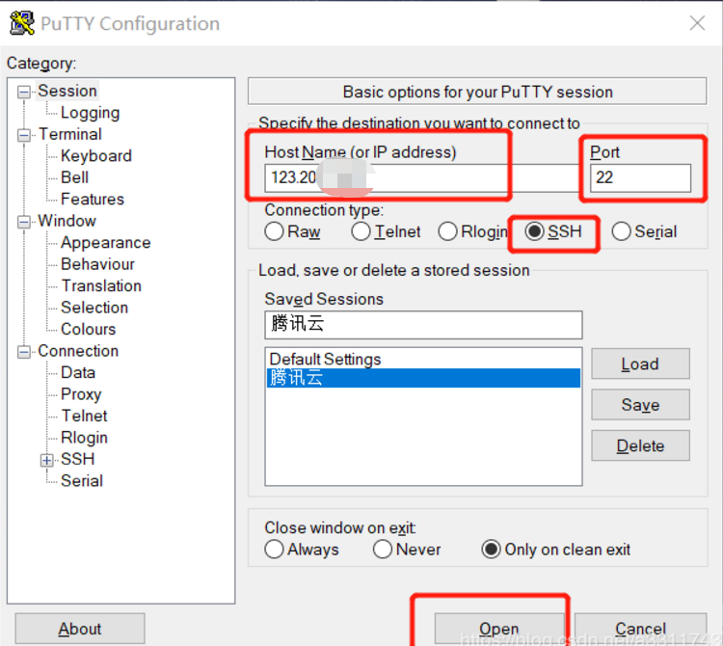Click the About button
Viewport: 723px width, 646px height.
coord(80,629)
